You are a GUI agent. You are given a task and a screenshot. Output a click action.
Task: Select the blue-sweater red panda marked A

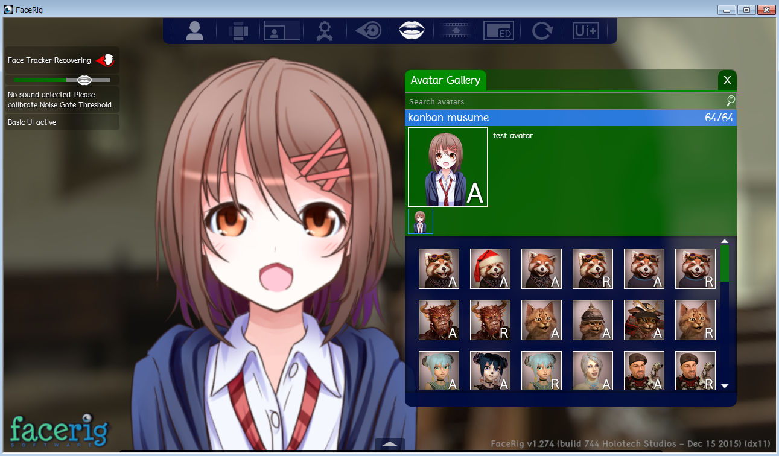[x=644, y=268]
